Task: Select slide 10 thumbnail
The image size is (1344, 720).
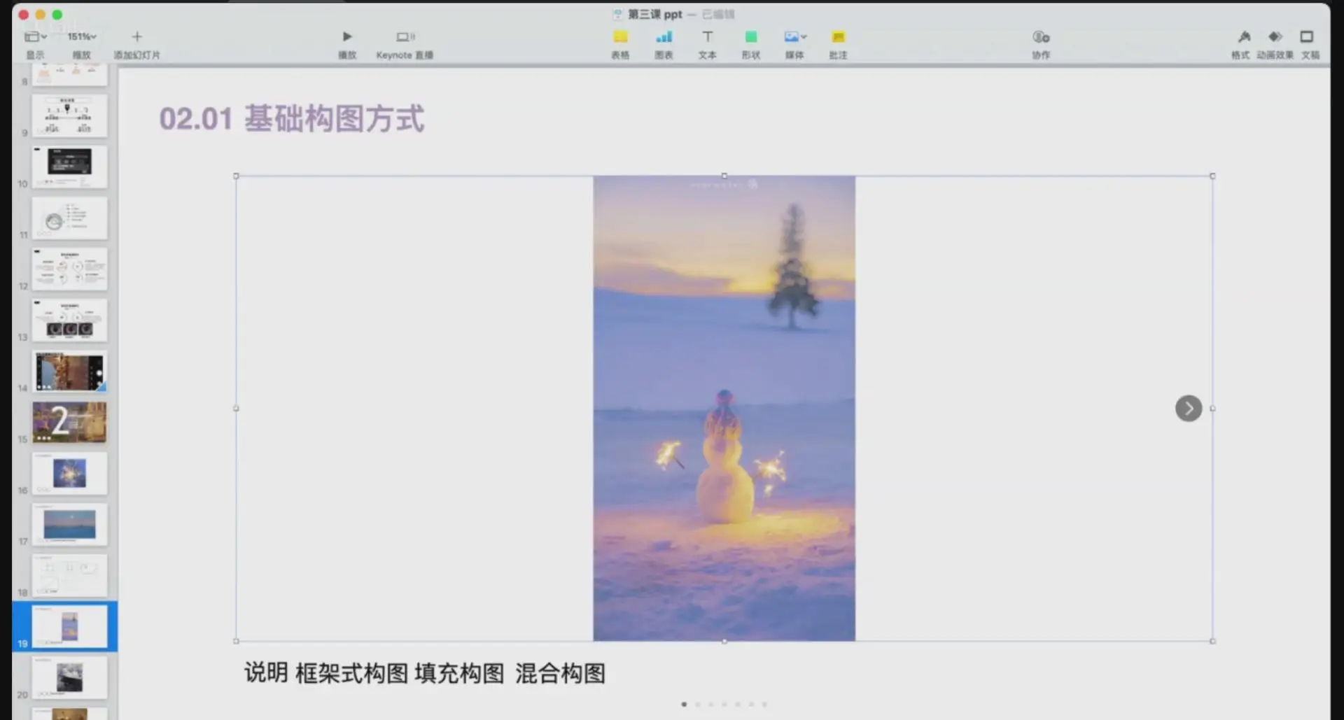Action: click(x=69, y=167)
